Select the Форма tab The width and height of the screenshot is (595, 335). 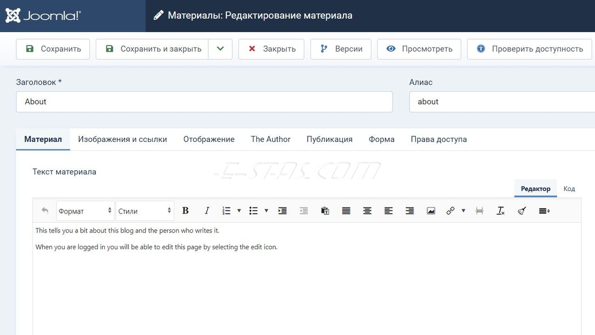[382, 139]
